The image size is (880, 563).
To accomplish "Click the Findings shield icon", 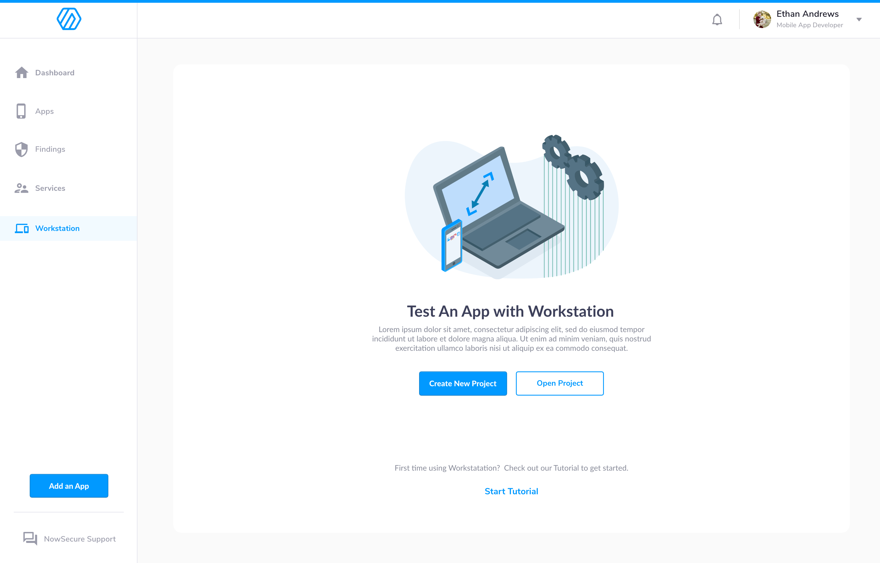I will 21,149.
